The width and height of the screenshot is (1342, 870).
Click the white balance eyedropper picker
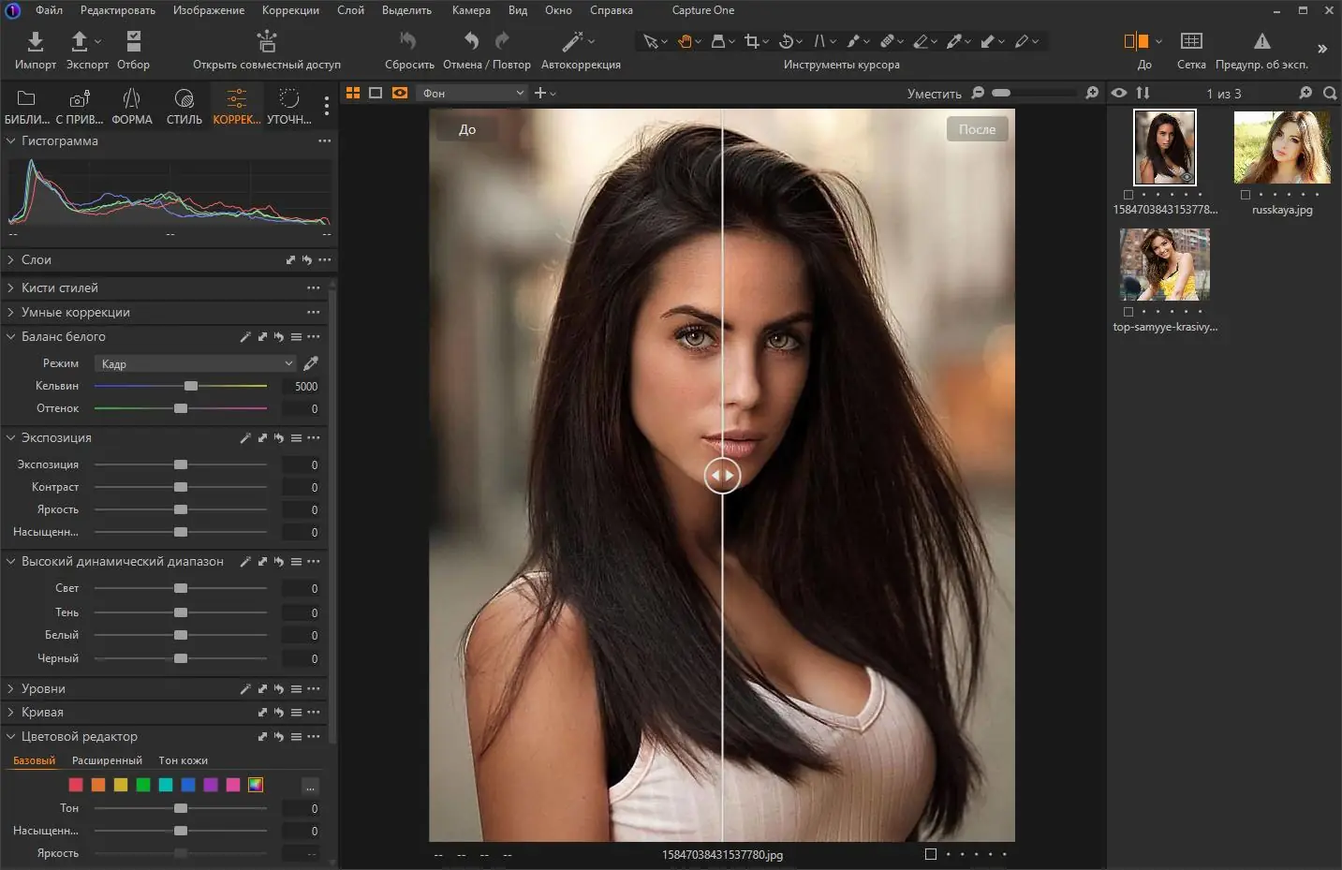pyautogui.click(x=311, y=363)
